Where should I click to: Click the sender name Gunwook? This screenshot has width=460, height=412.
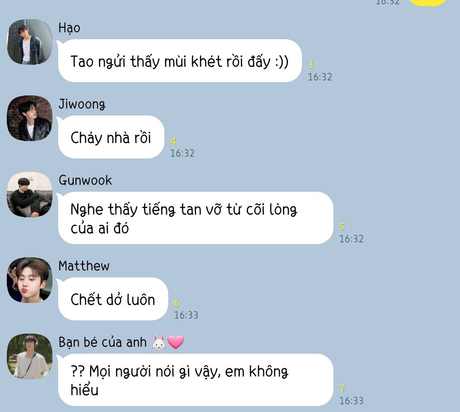[85, 180]
